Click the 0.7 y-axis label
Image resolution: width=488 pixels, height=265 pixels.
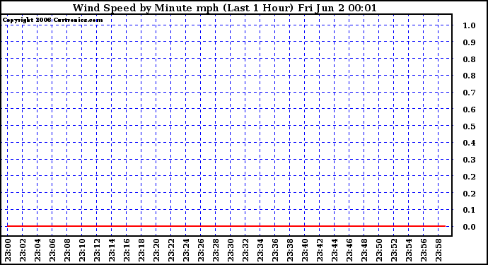click(x=469, y=93)
